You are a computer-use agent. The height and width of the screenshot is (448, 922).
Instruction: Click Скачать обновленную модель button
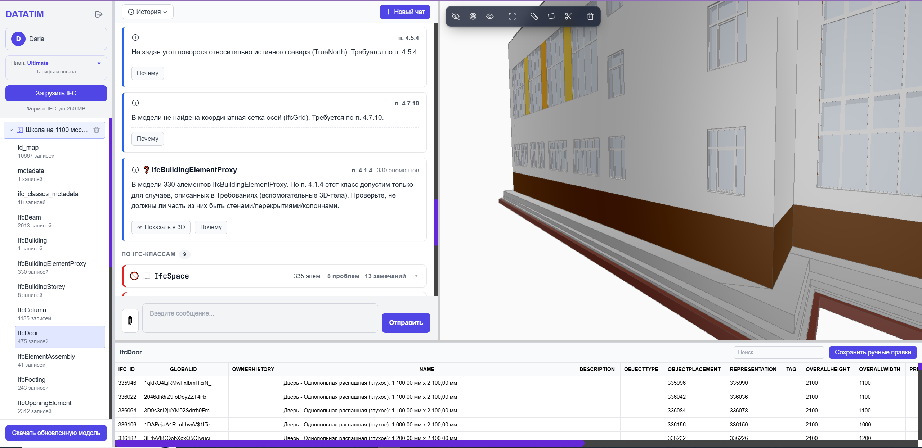point(56,433)
